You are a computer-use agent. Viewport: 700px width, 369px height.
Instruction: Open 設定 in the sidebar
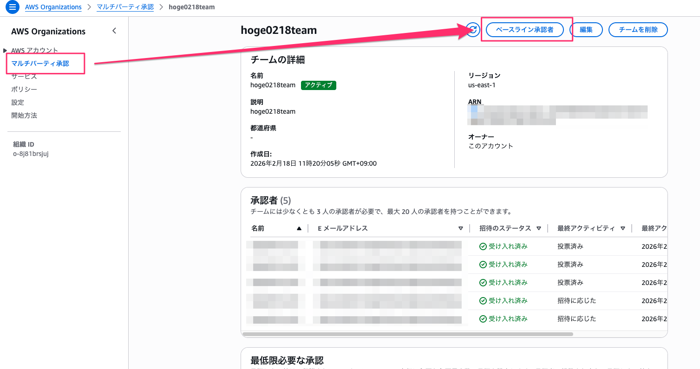18,103
